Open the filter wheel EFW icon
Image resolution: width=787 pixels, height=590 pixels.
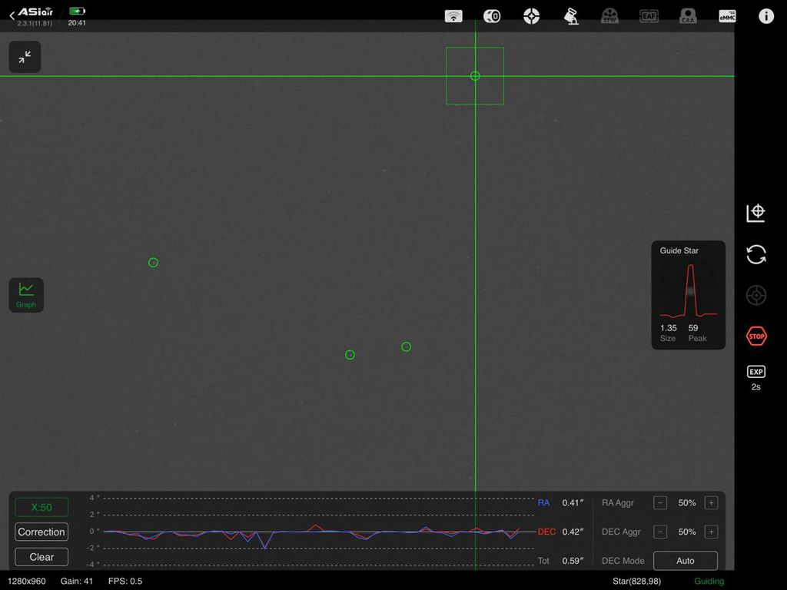click(609, 16)
